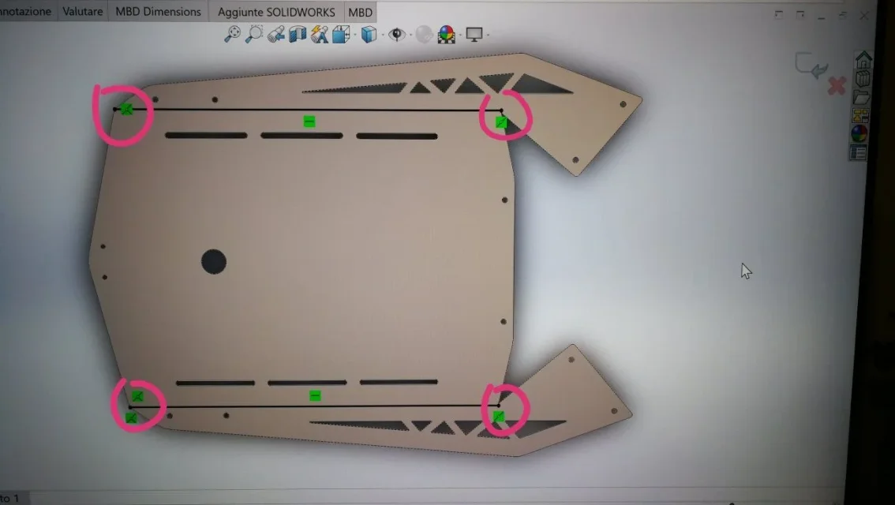The image size is (895, 505).
Task: Expand the View Settings dropdown arrow
Action: pyautogui.click(x=488, y=36)
